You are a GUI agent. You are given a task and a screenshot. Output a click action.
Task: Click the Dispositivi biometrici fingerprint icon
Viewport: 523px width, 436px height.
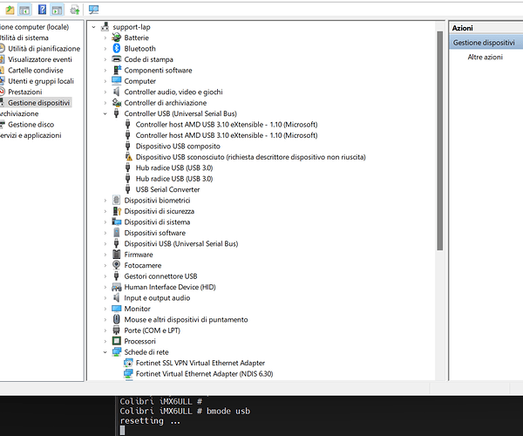click(116, 200)
